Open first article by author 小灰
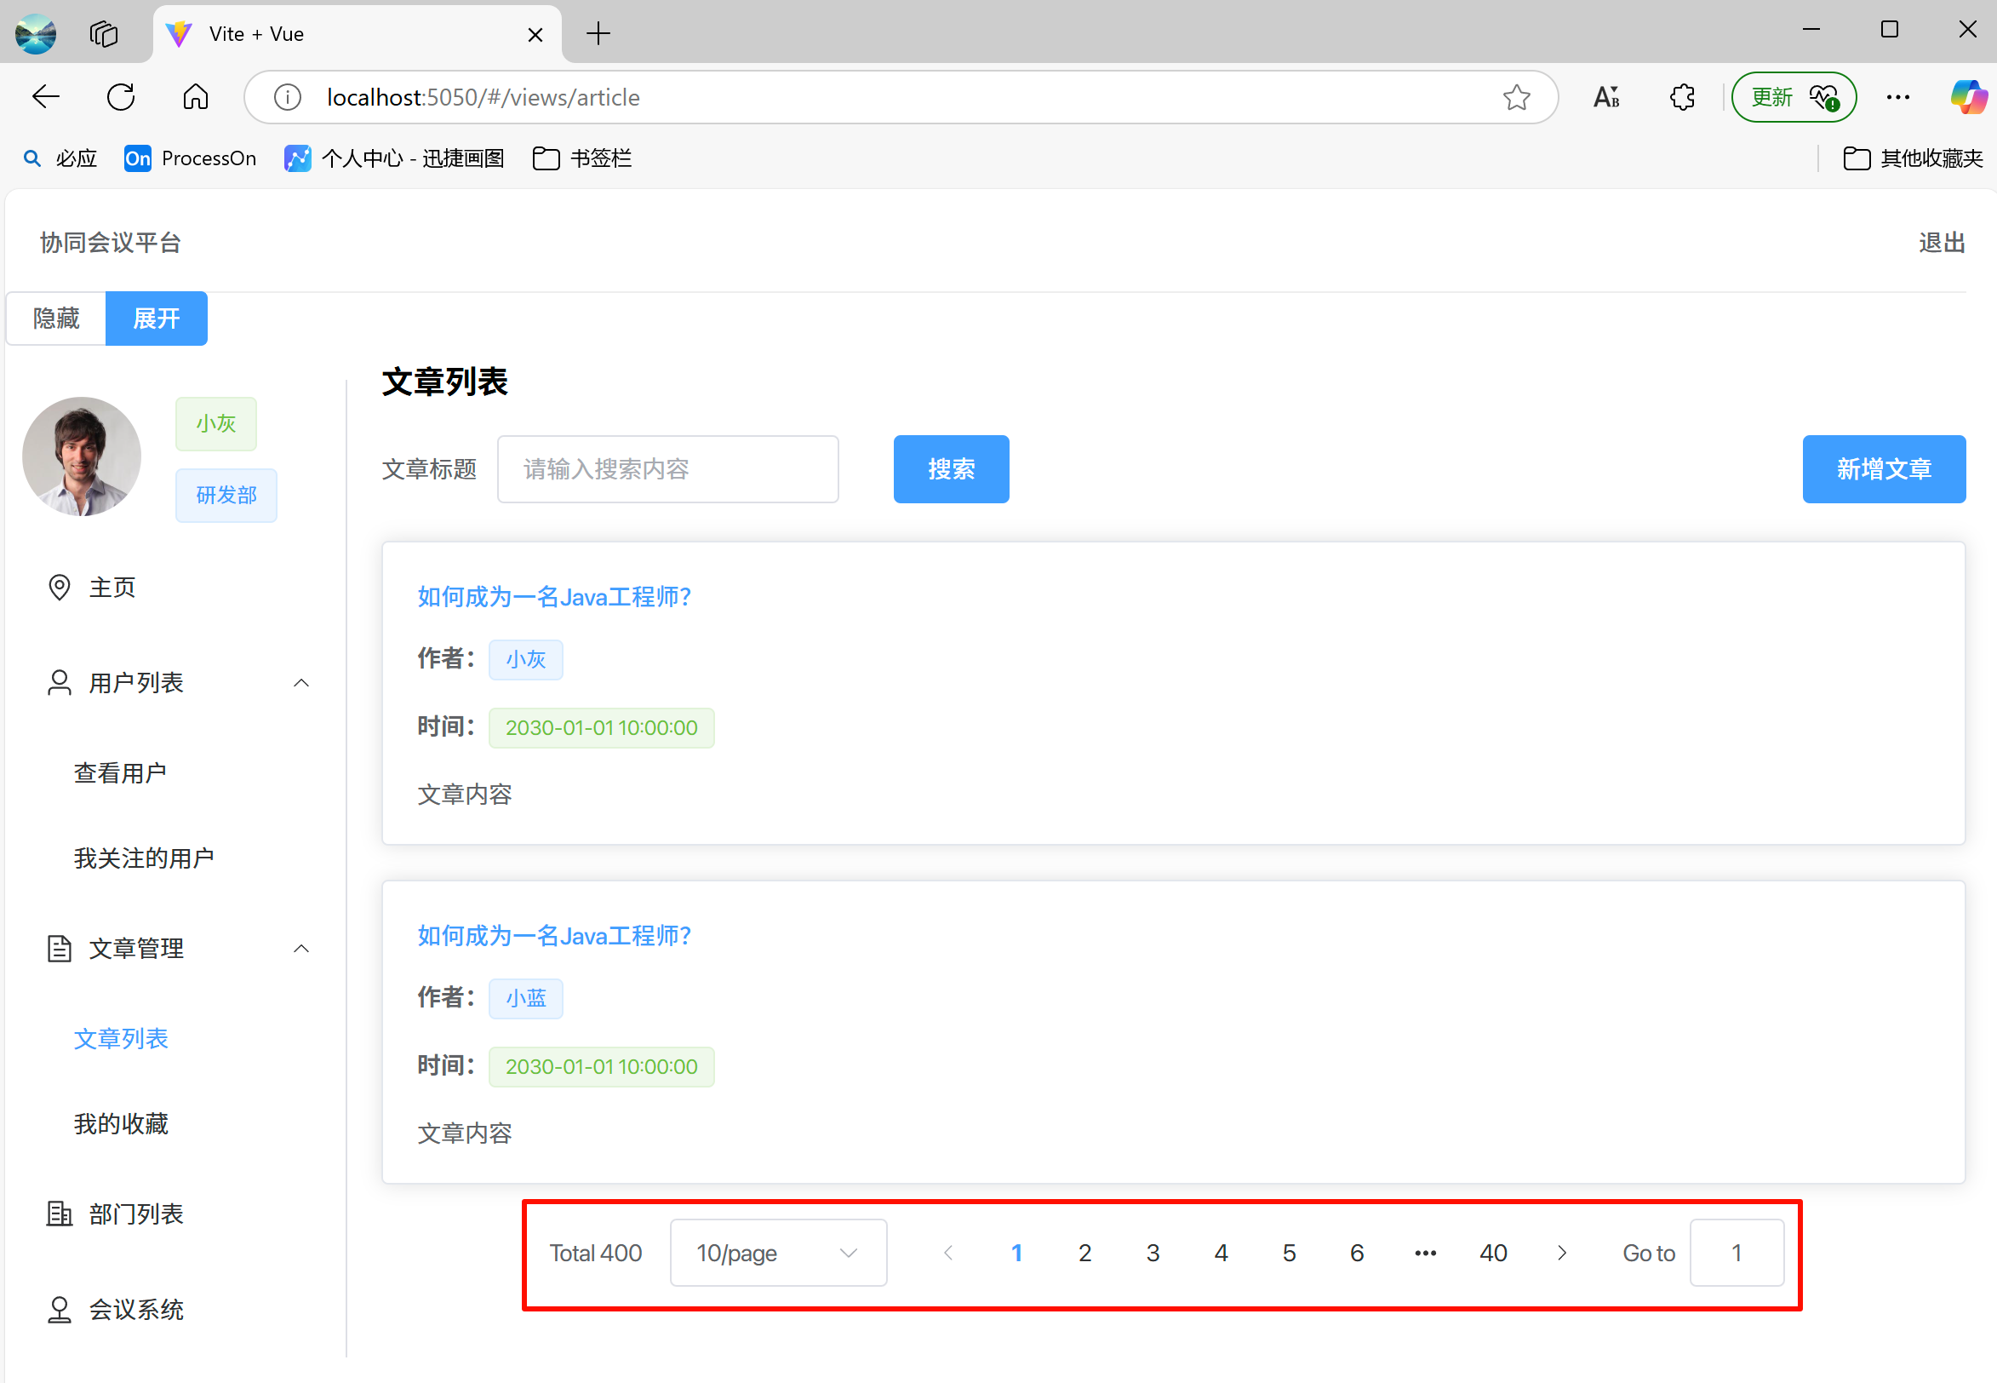Image resolution: width=1997 pixels, height=1383 pixels. click(554, 596)
